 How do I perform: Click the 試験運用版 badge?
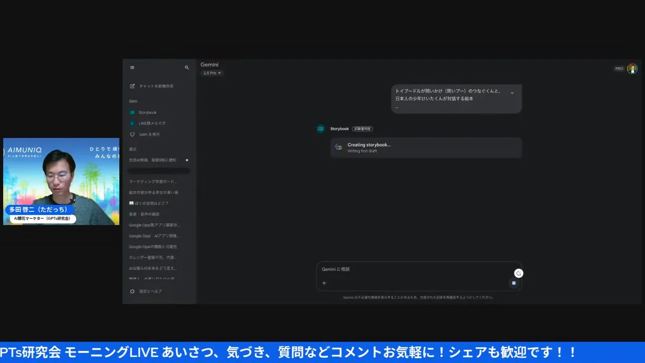(362, 129)
